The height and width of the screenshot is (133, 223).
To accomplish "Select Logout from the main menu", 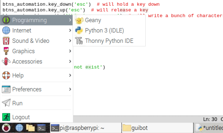I will [x=21, y=117].
